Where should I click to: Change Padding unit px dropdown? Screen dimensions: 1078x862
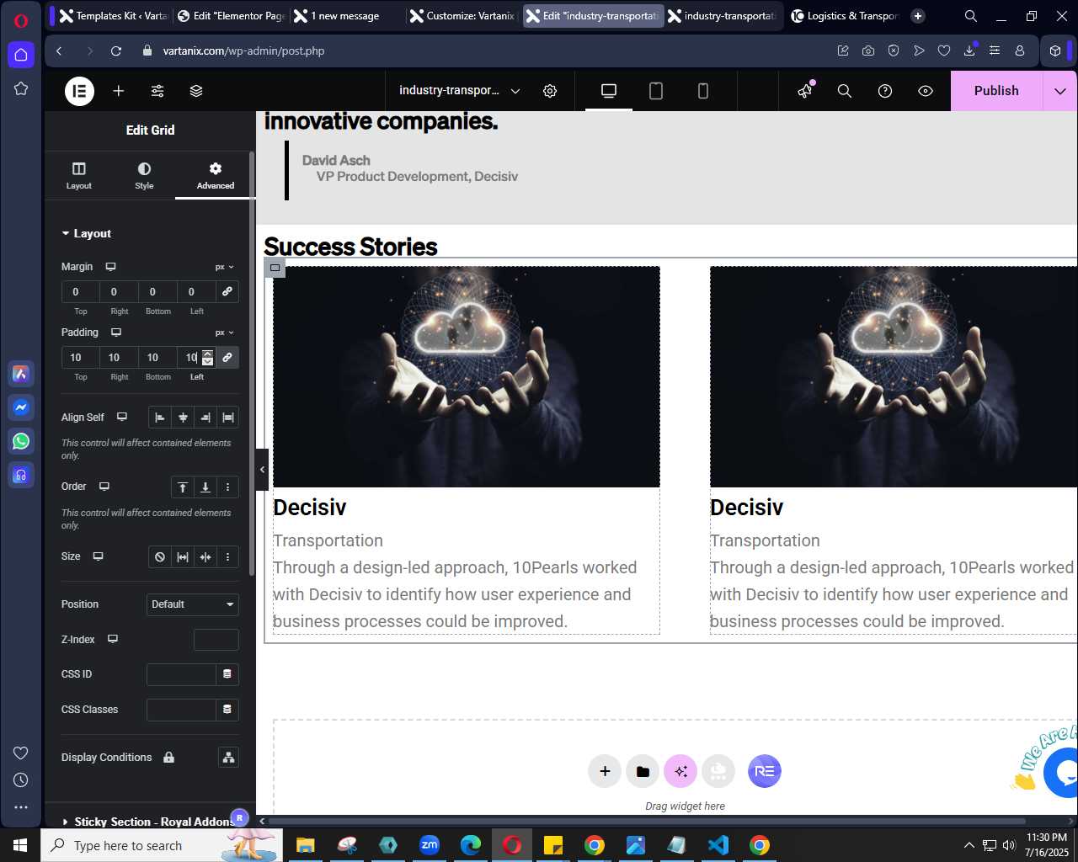pos(224,333)
